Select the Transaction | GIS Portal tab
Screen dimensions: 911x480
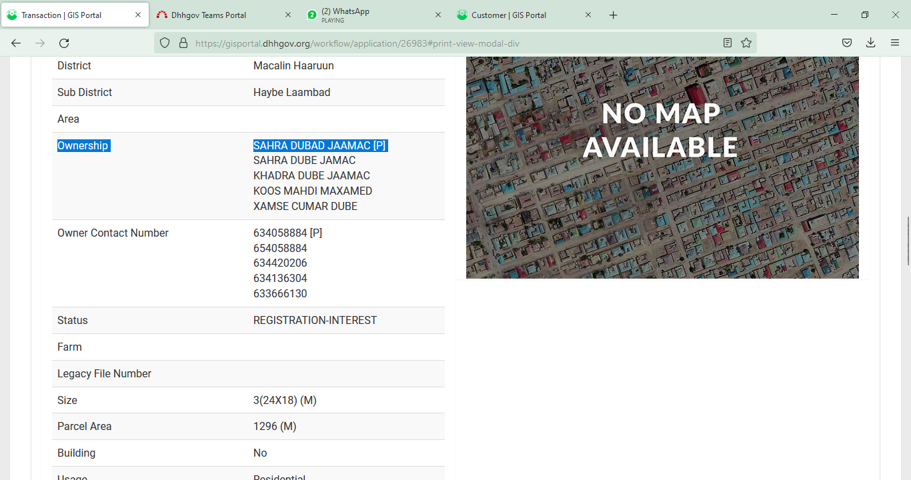tap(75, 15)
